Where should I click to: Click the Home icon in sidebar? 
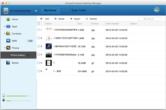point(8,19)
